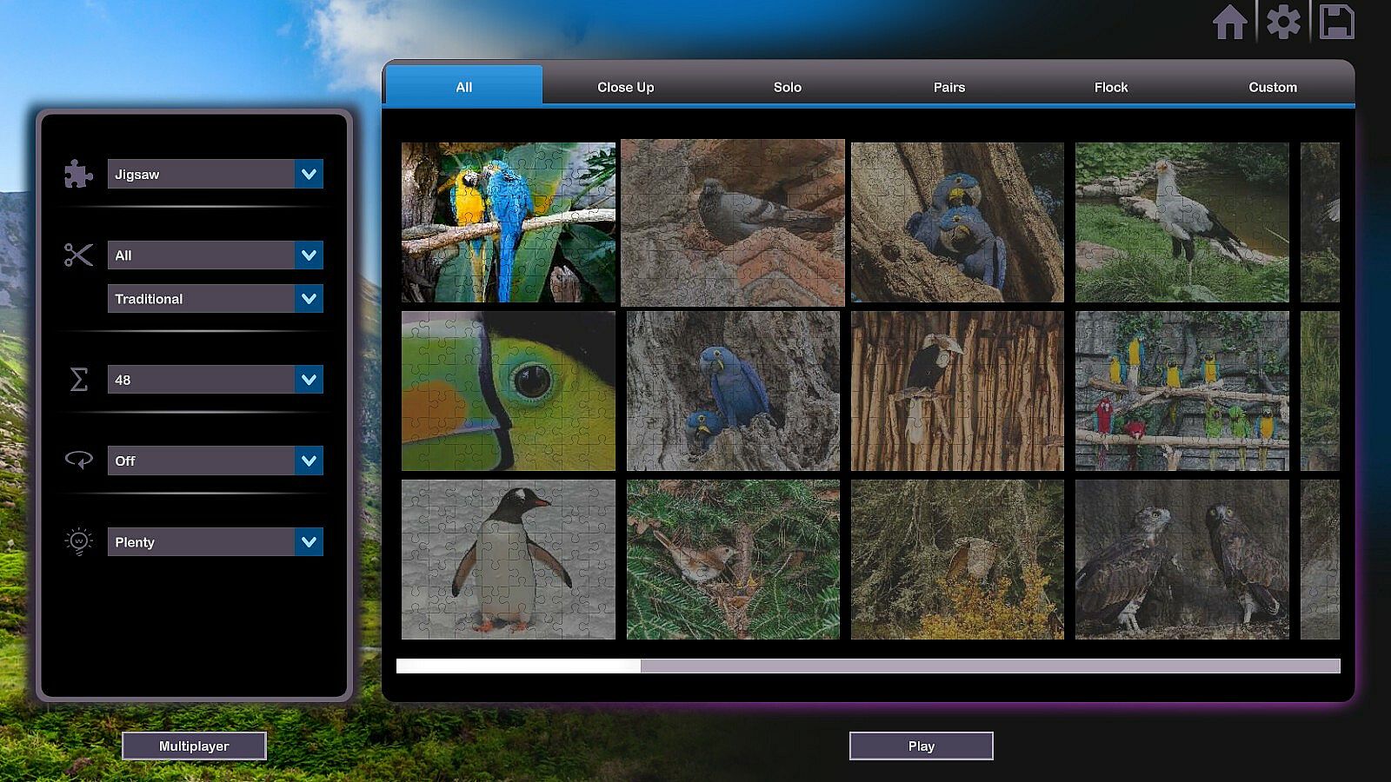Open the rotation Off dropdown
The width and height of the screenshot is (1391, 782).
[x=309, y=461]
